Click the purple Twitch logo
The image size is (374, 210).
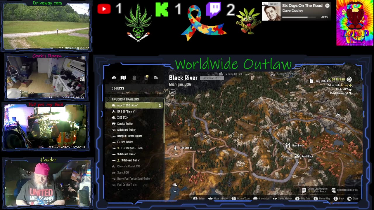click(x=213, y=10)
